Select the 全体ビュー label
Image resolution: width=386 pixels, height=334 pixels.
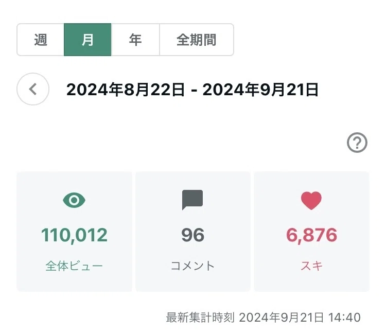pos(74,266)
